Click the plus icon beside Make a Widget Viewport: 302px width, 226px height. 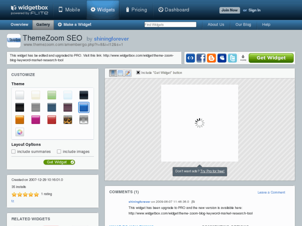click(x=60, y=24)
